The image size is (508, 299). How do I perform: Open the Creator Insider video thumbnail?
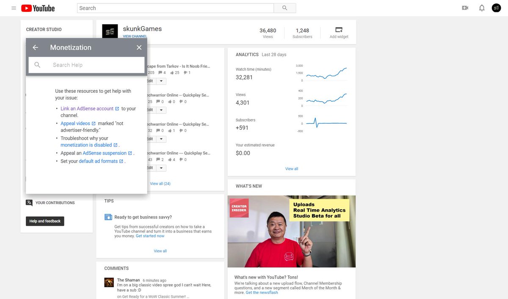(292, 231)
